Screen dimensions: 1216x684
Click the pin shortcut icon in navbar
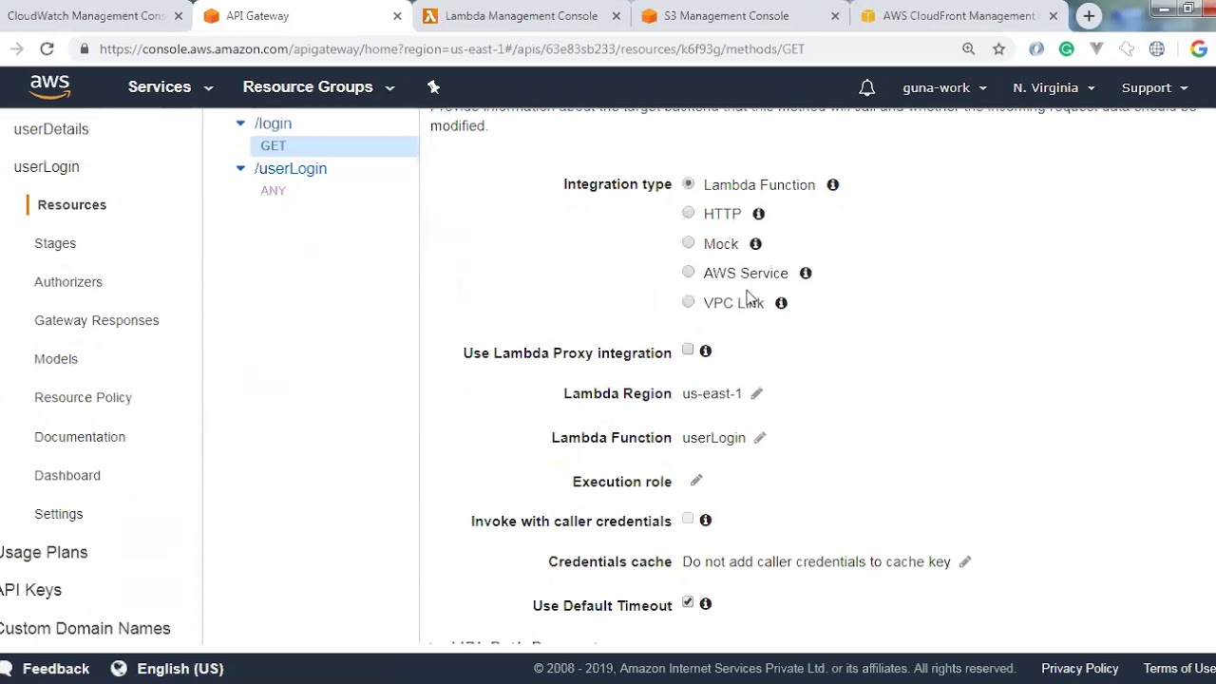433,87
